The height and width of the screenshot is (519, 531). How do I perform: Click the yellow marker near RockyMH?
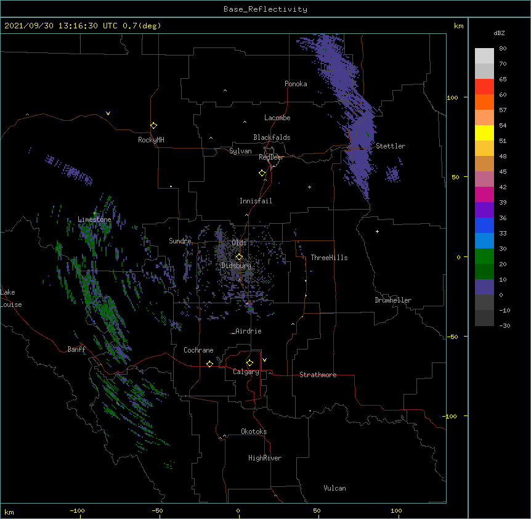point(154,126)
